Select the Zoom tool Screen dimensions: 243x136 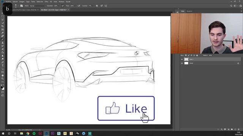(x=3, y=79)
